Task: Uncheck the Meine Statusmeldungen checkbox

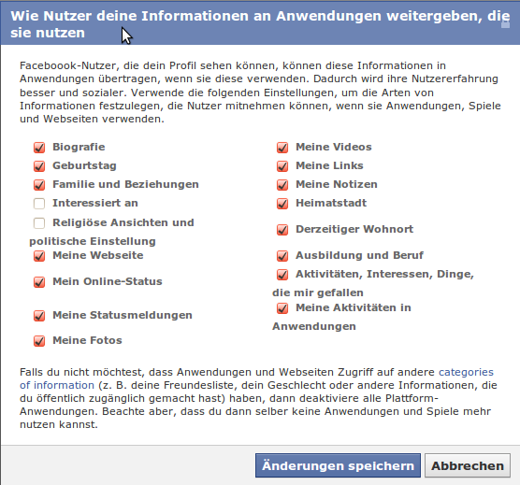Action: coord(39,315)
